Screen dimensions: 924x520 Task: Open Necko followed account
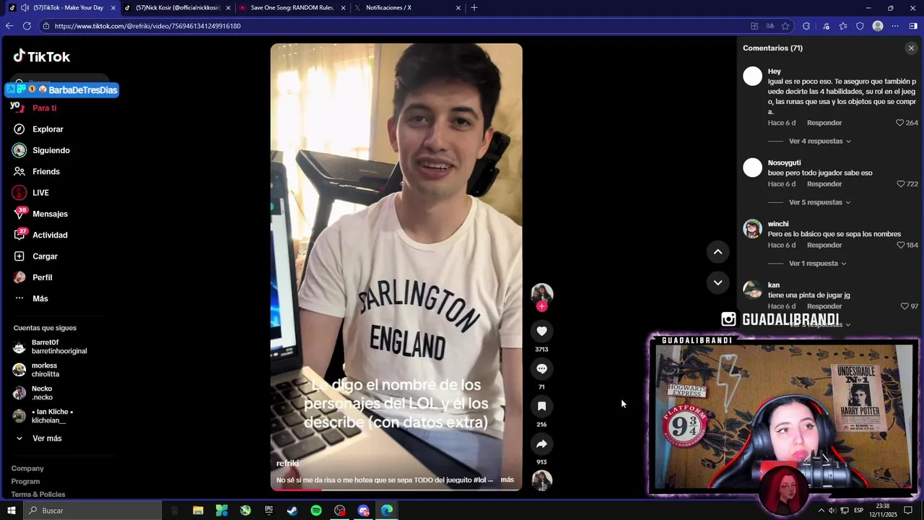pyautogui.click(x=42, y=393)
